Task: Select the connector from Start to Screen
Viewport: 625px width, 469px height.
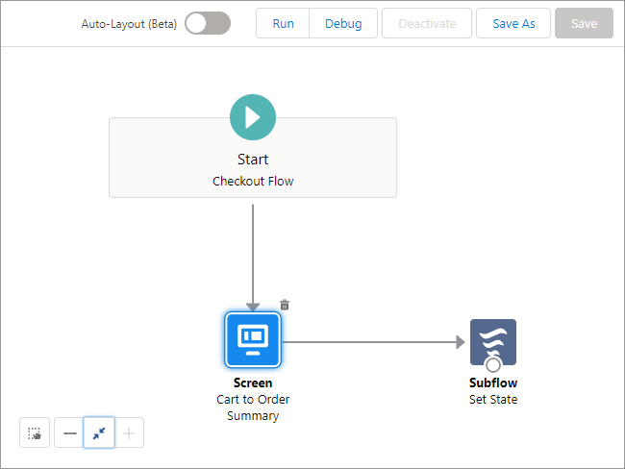Action: coord(253,252)
